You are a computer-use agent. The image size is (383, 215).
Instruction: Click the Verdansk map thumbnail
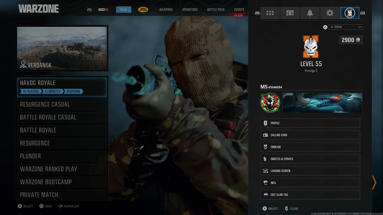[62, 48]
